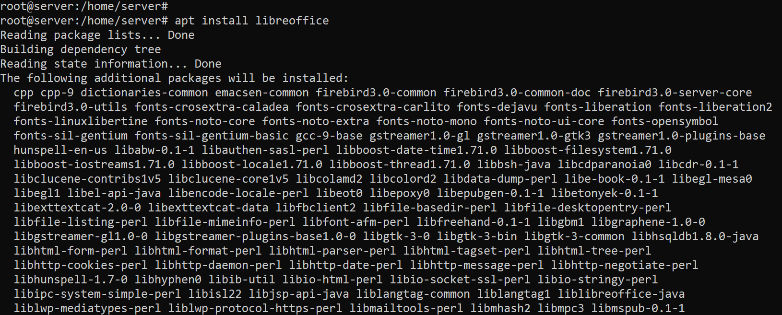This screenshot has width=782, height=315.
Task: Click the libegl-mesa0 package name
Action: click(x=711, y=179)
